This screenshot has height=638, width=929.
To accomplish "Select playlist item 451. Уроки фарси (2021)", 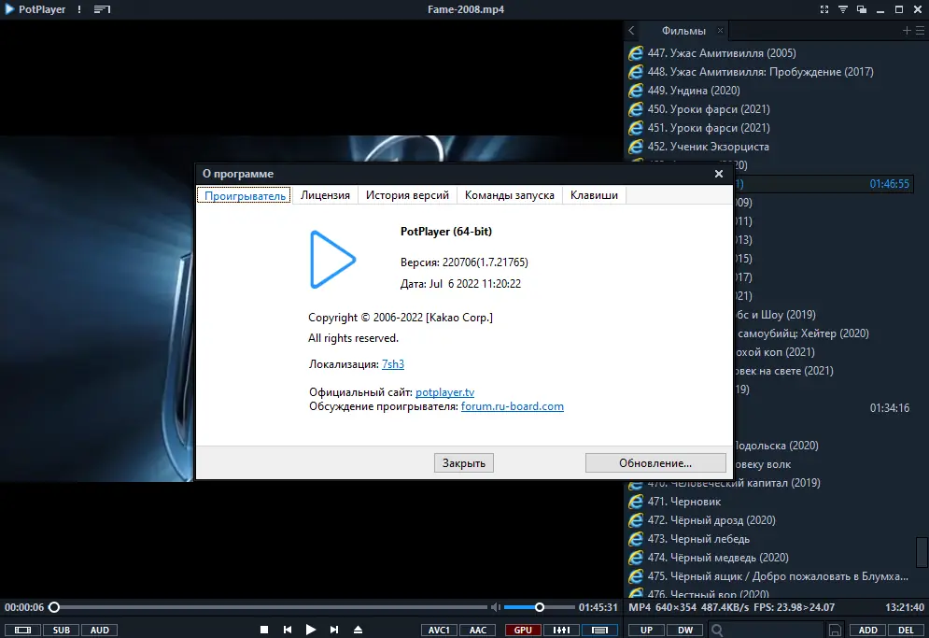I will (x=770, y=127).
